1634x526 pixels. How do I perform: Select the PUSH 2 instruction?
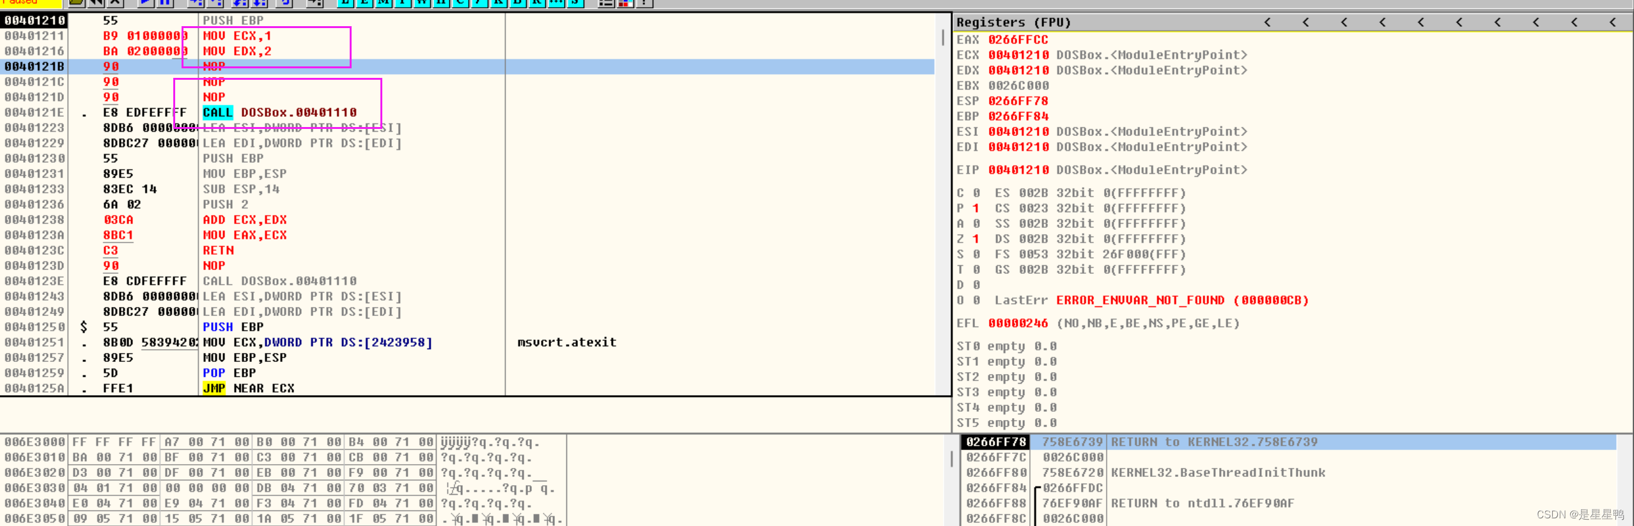[226, 204]
